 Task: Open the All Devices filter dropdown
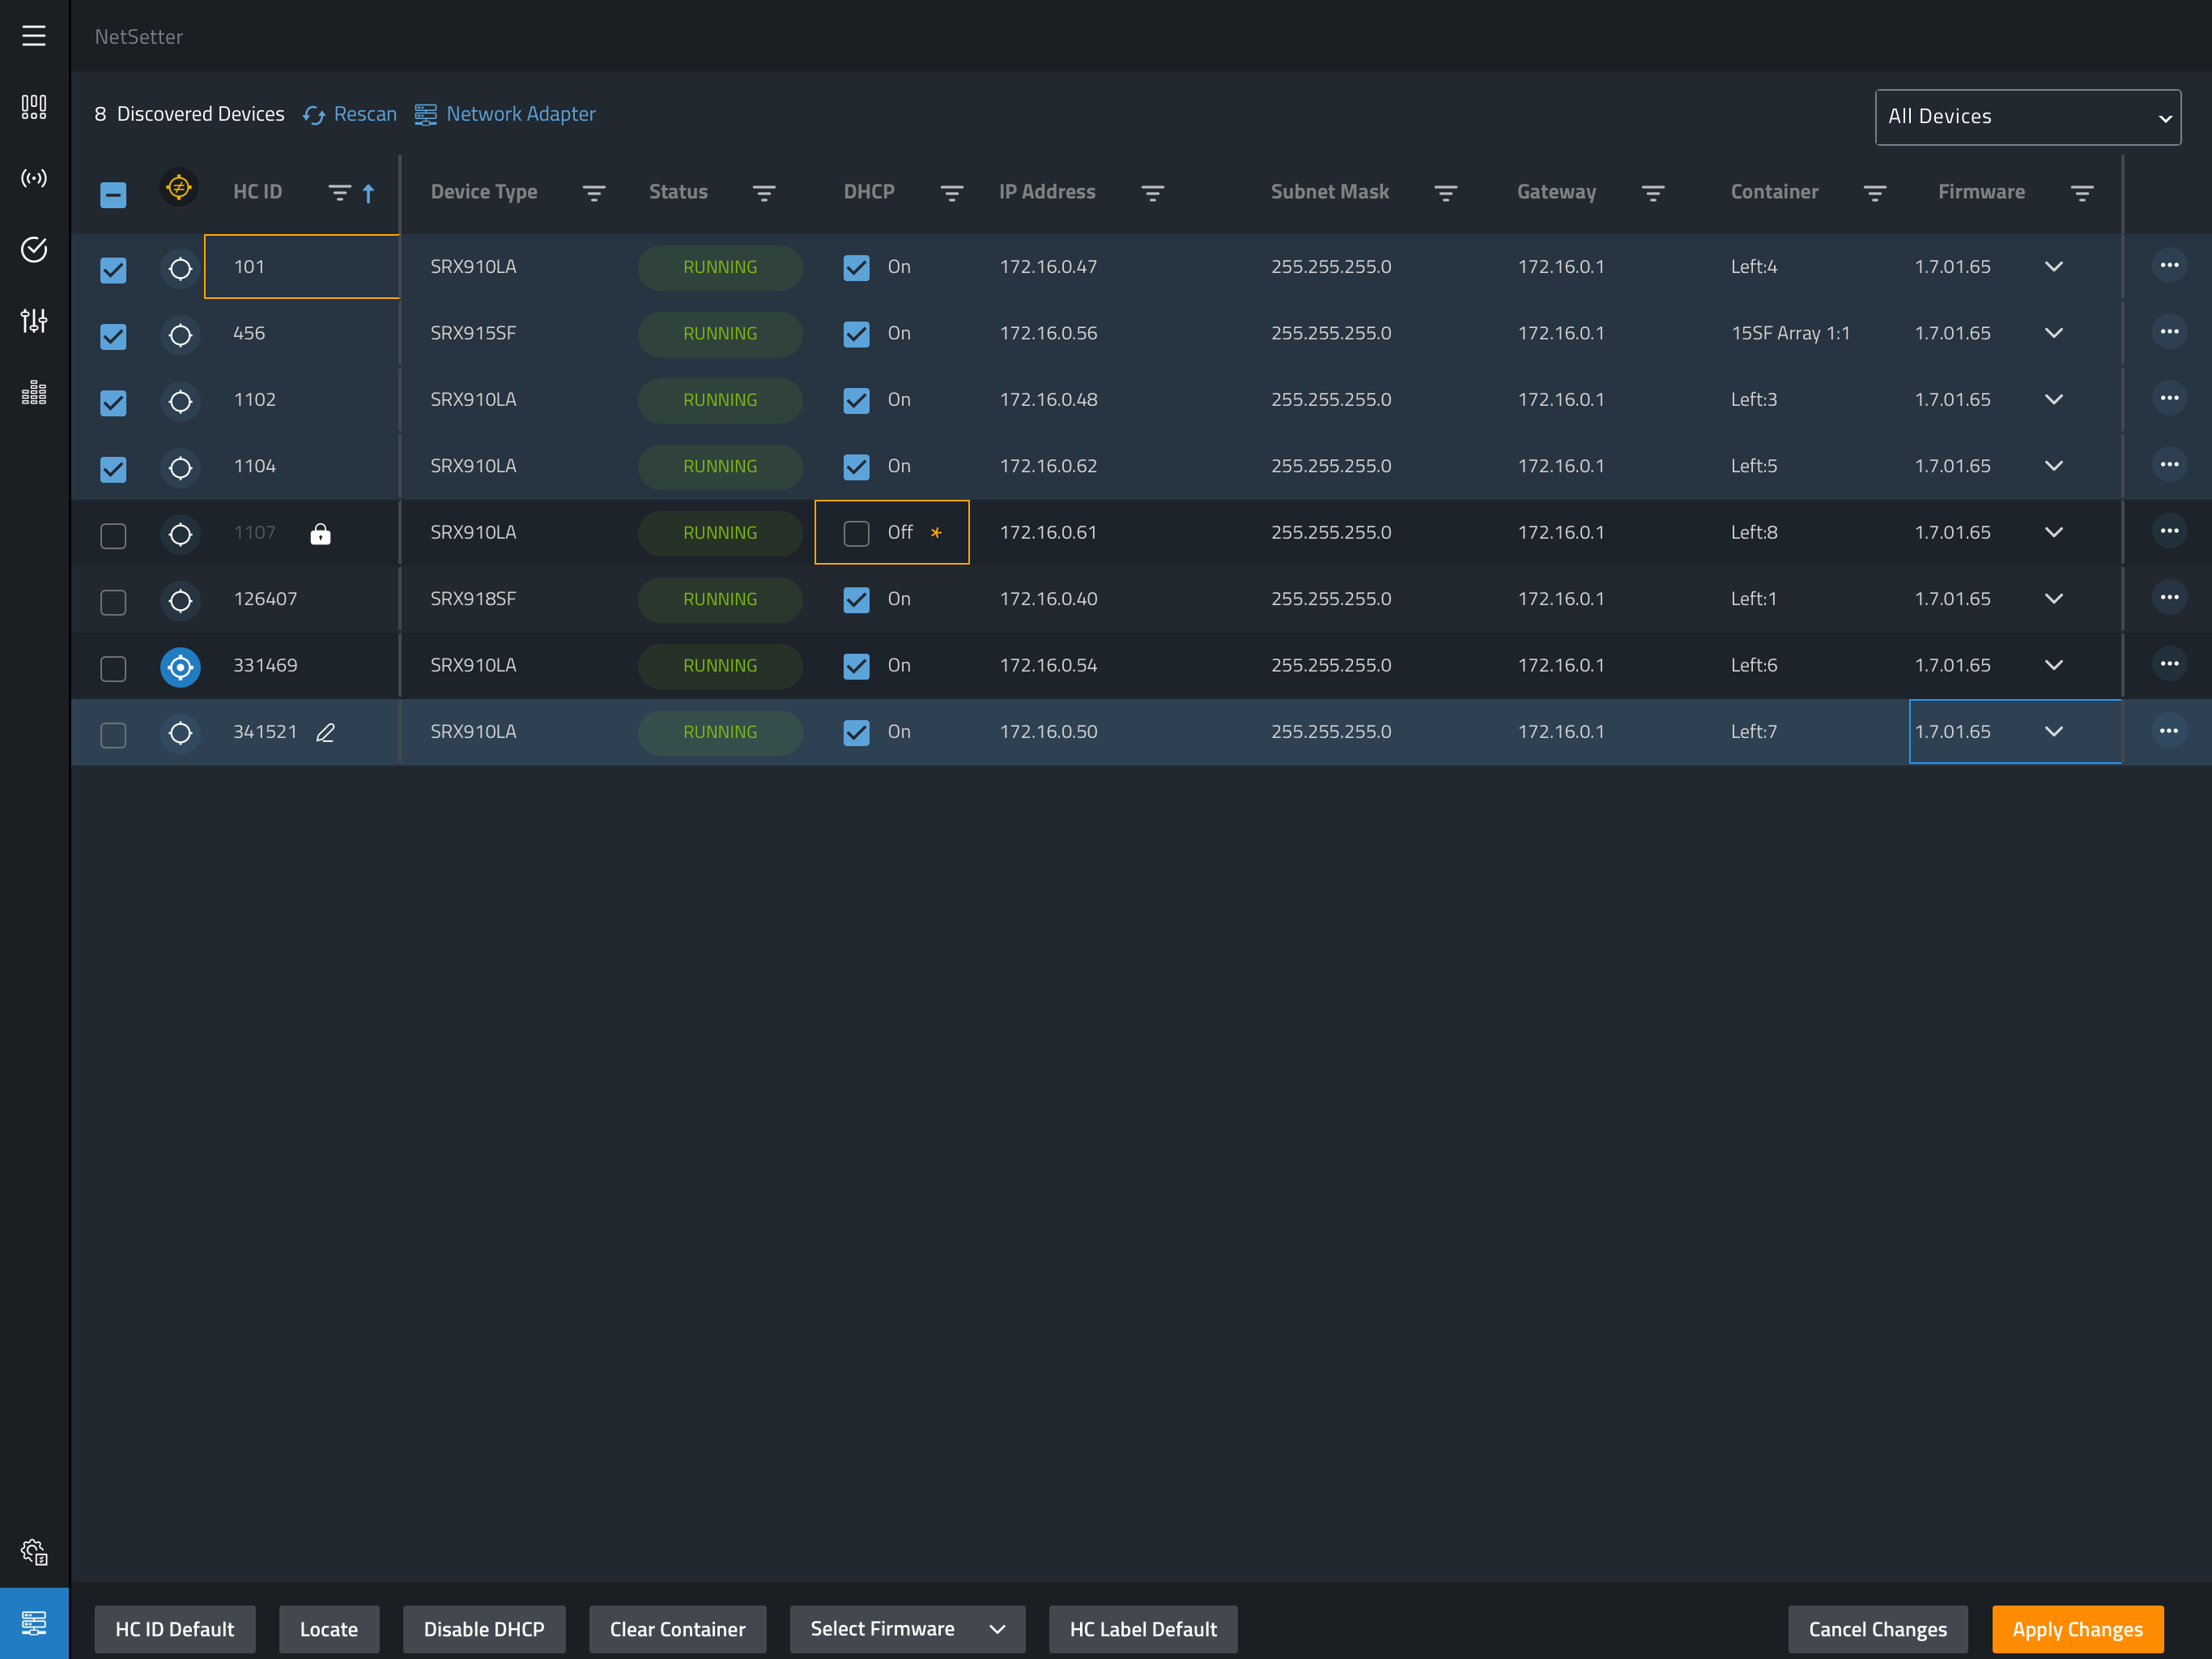(2027, 117)
